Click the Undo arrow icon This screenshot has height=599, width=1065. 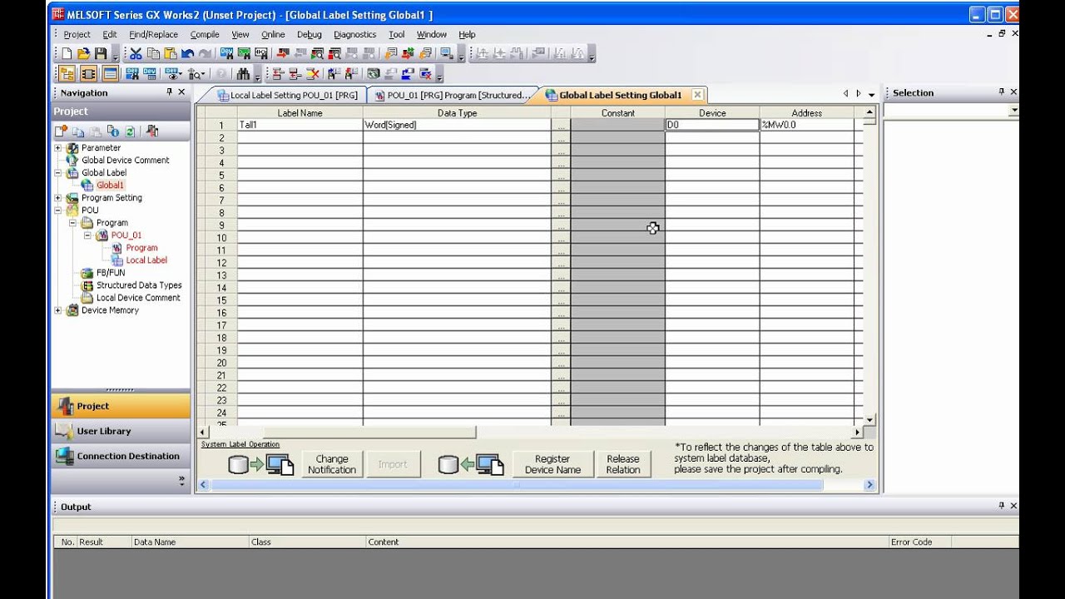pyautogui.click(x=187, y=53)
